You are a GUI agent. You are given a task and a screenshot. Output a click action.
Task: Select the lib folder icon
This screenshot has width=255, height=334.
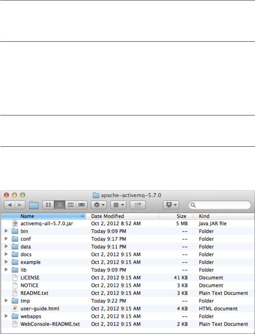point(15,270)
